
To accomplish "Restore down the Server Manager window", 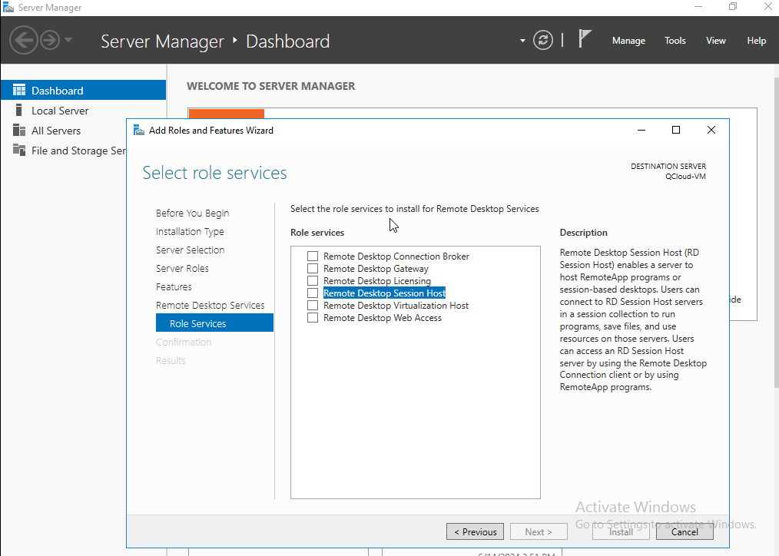I will pos(733,6).
